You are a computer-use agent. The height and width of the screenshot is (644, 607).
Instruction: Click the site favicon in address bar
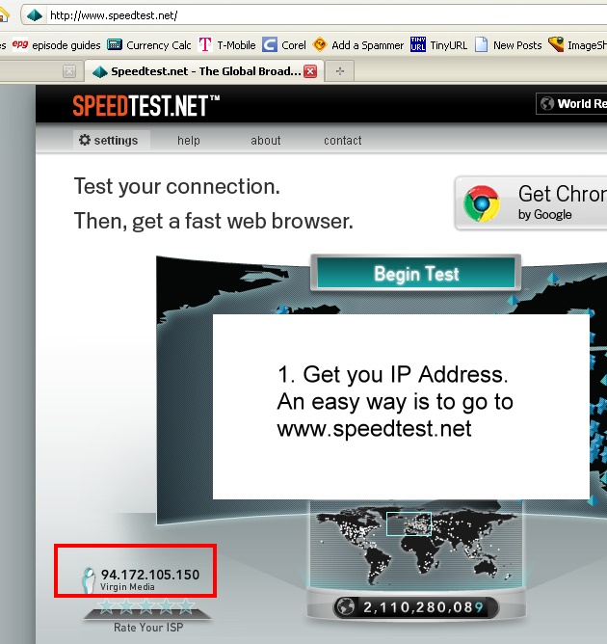pyautogui.click(x=35, y=15)
